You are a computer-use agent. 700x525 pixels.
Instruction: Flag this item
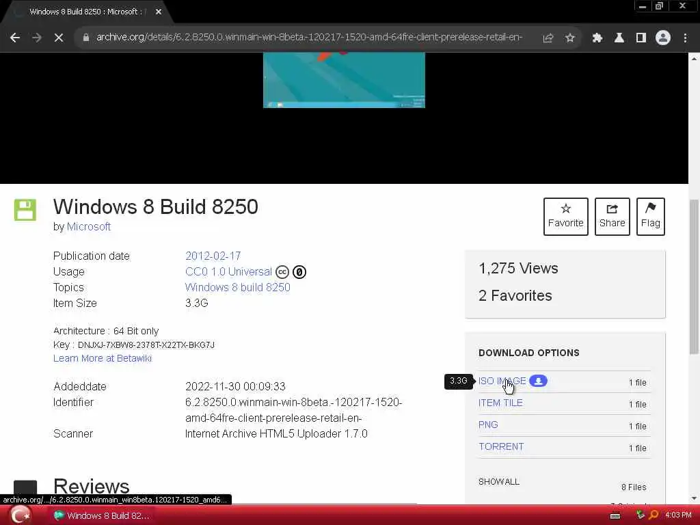pos(651,217)
